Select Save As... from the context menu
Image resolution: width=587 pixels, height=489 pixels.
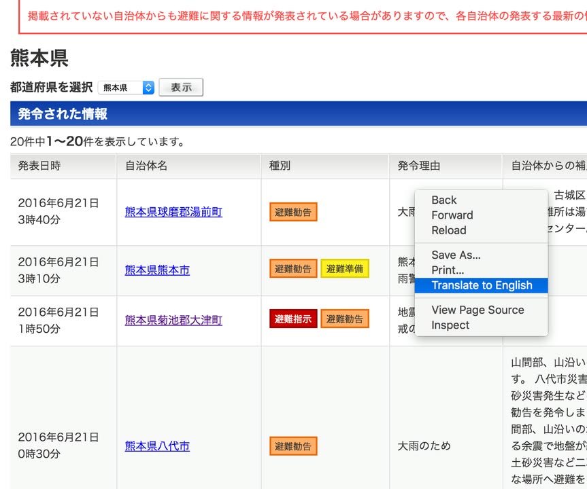pyautogui.click(x=456, y=255)
